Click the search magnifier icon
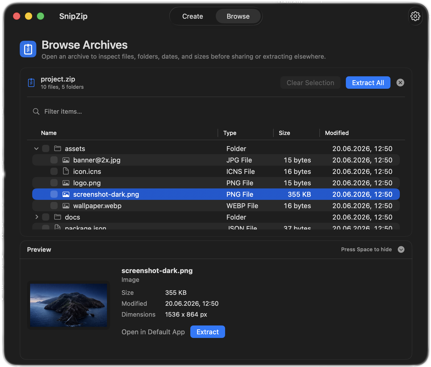The height and width of the screenshot is (367, 431). point(36,112)
